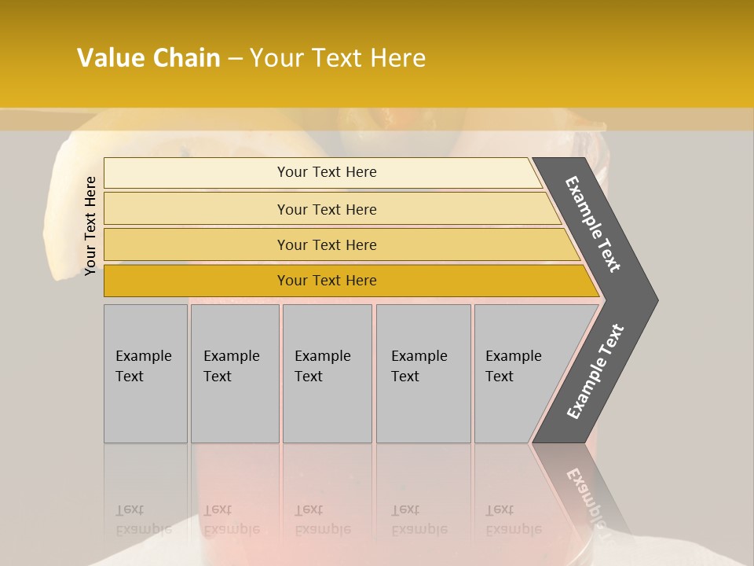Image resolution: width=754 pixels, height=566 pixels.
Task: Click the upper arm of the dark chevron arrow
Action: (x=593, y=224)
